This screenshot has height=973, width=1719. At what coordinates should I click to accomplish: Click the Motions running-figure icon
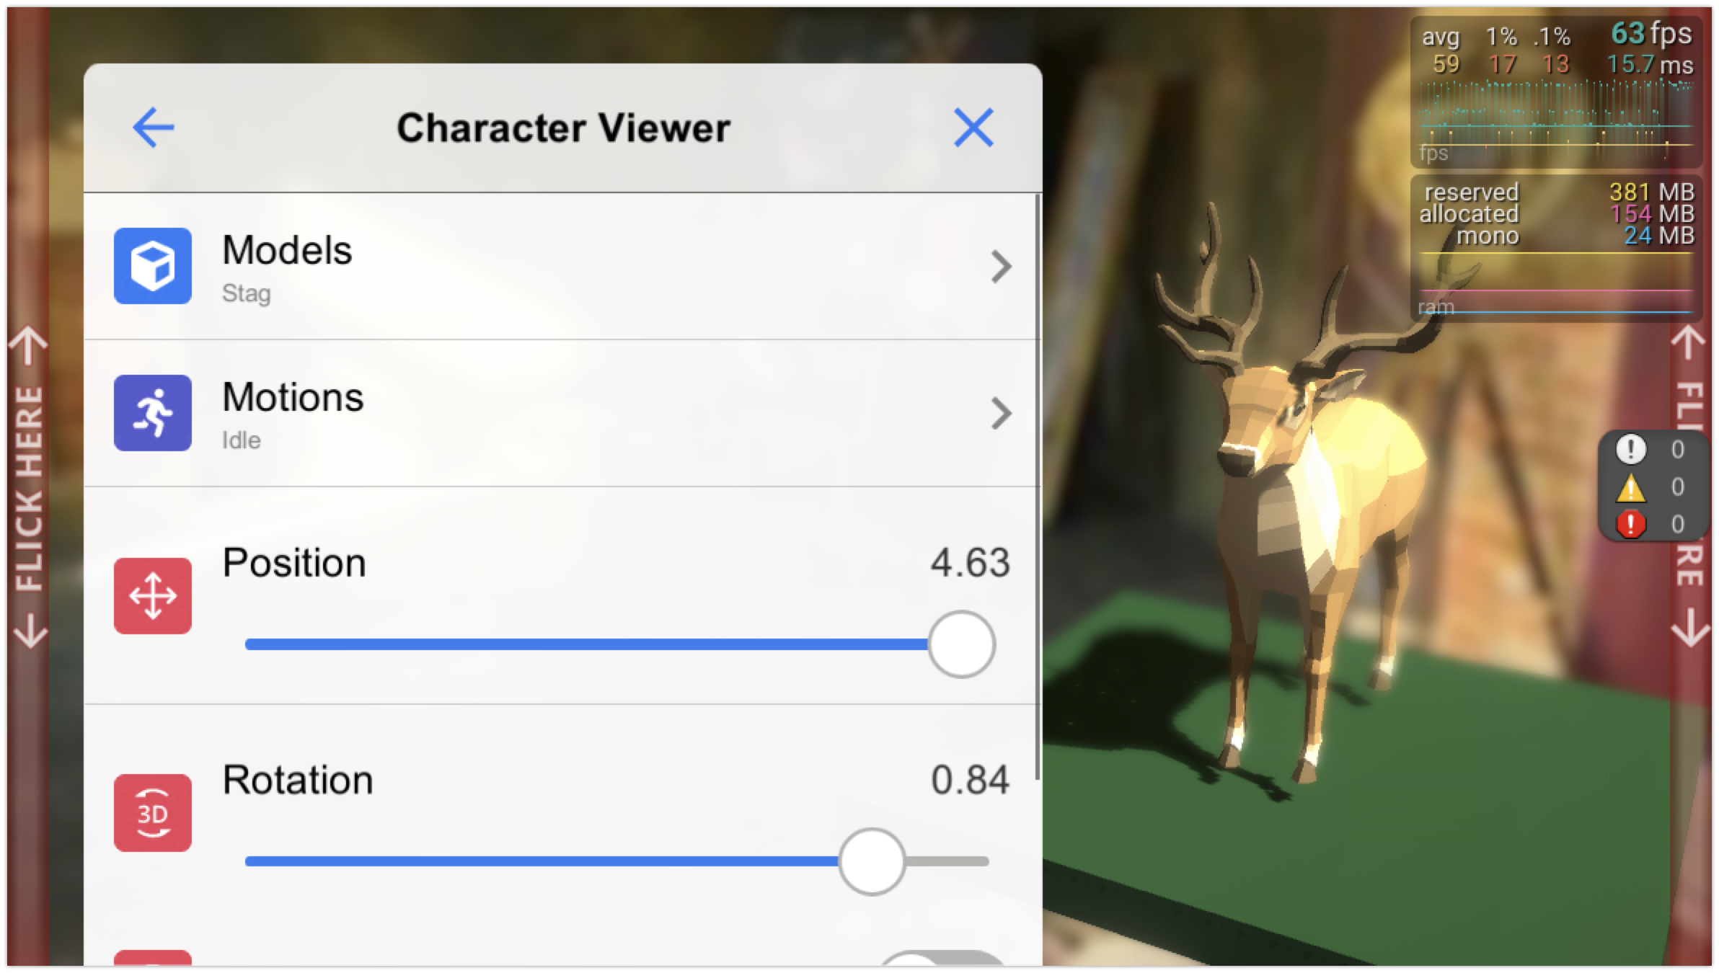pyautogui.click(x=152, y=412)
